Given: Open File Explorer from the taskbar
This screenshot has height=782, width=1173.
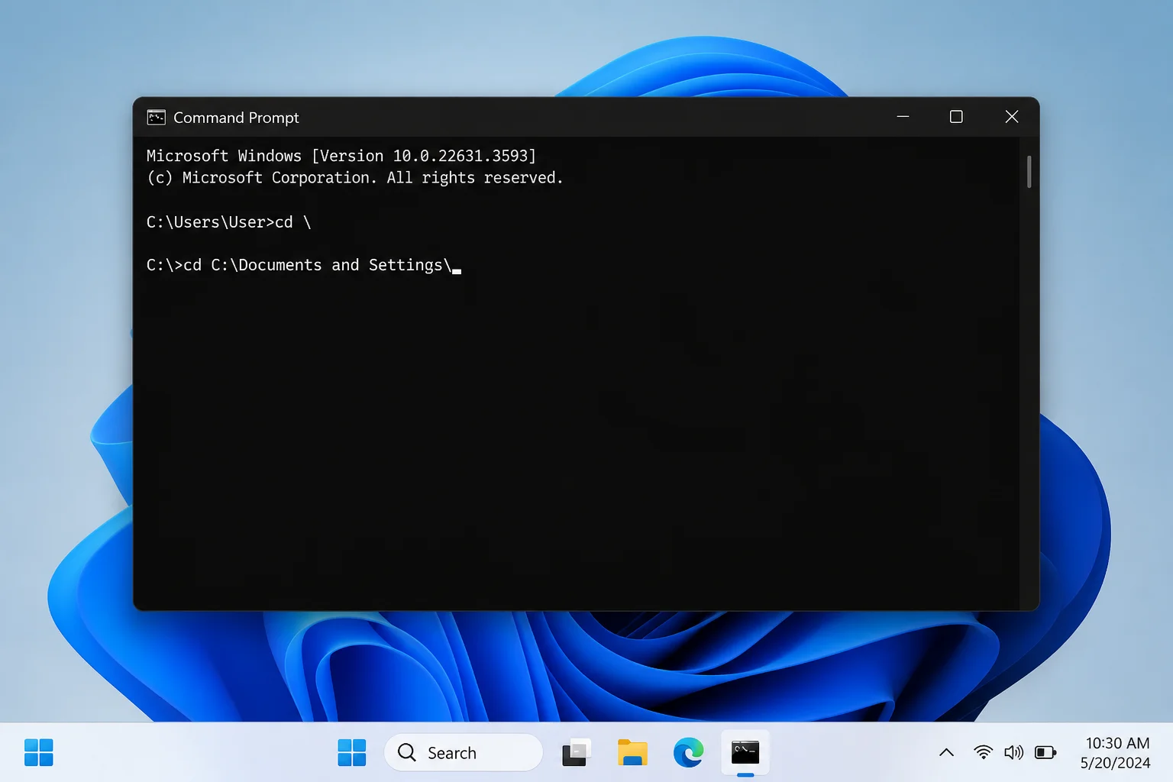Looking at the screenshot, I should point(632,753).
